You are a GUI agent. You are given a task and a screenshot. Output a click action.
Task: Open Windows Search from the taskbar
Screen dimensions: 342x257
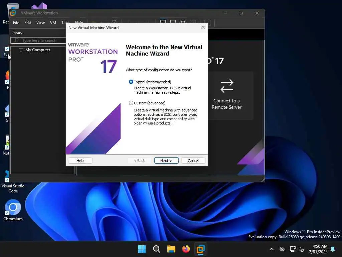pyautogui.click(x=156, y=249)
